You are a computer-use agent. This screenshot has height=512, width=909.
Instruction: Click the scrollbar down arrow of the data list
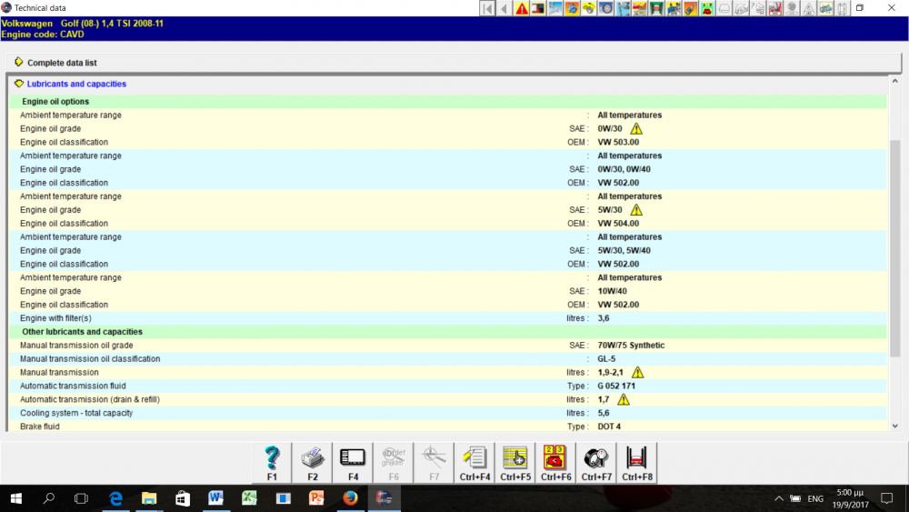[x=895, y=426]
